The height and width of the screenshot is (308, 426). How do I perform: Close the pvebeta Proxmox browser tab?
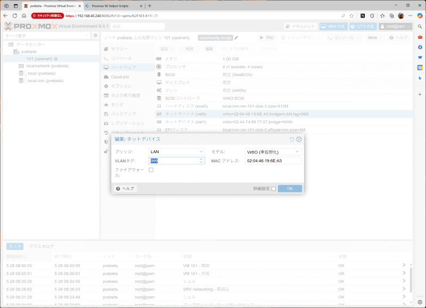pos(79,6)
